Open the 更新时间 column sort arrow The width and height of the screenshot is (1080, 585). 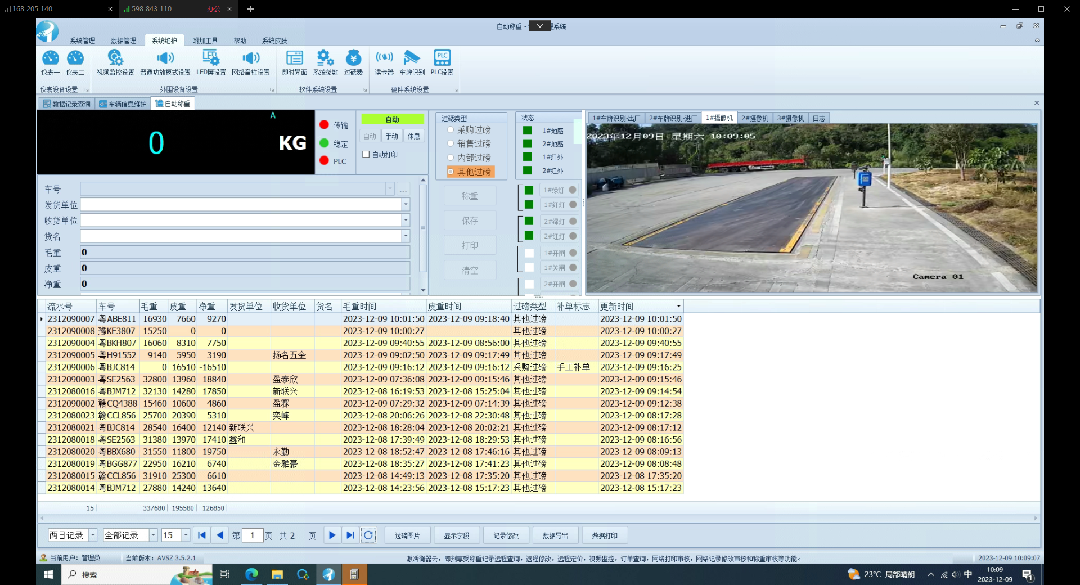(678, 307)
